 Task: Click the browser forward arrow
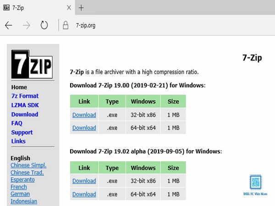27,26
